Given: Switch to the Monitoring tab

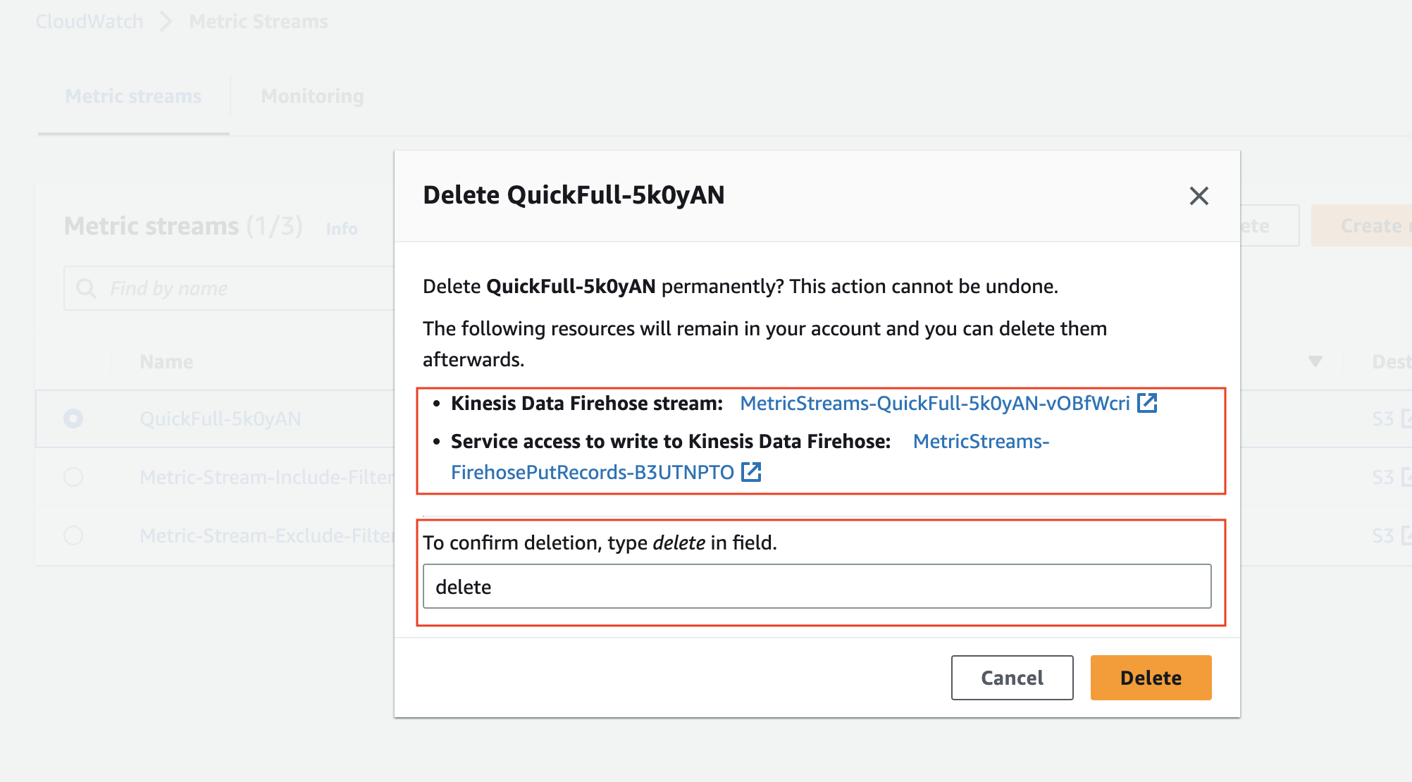Looking at the screenshot, I should tap(312, 96).
